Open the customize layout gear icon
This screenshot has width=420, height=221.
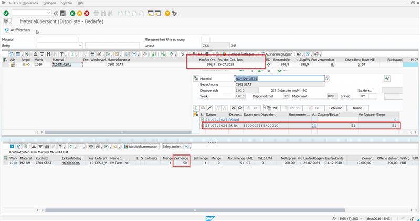point(175,13)
